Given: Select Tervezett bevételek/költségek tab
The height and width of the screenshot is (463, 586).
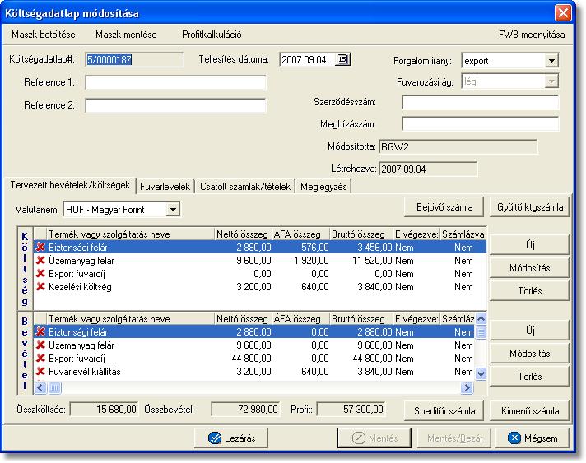Looking at the screenshot, I should (x=70, y=185).
